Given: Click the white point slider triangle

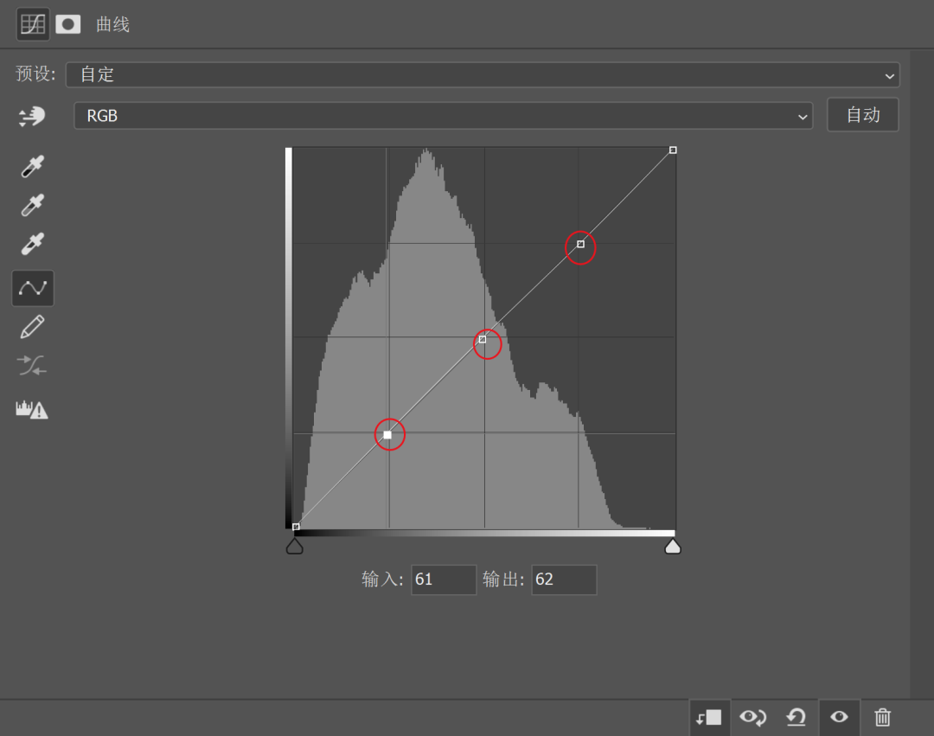Looking at the screenshot, I should pos(672,546).
